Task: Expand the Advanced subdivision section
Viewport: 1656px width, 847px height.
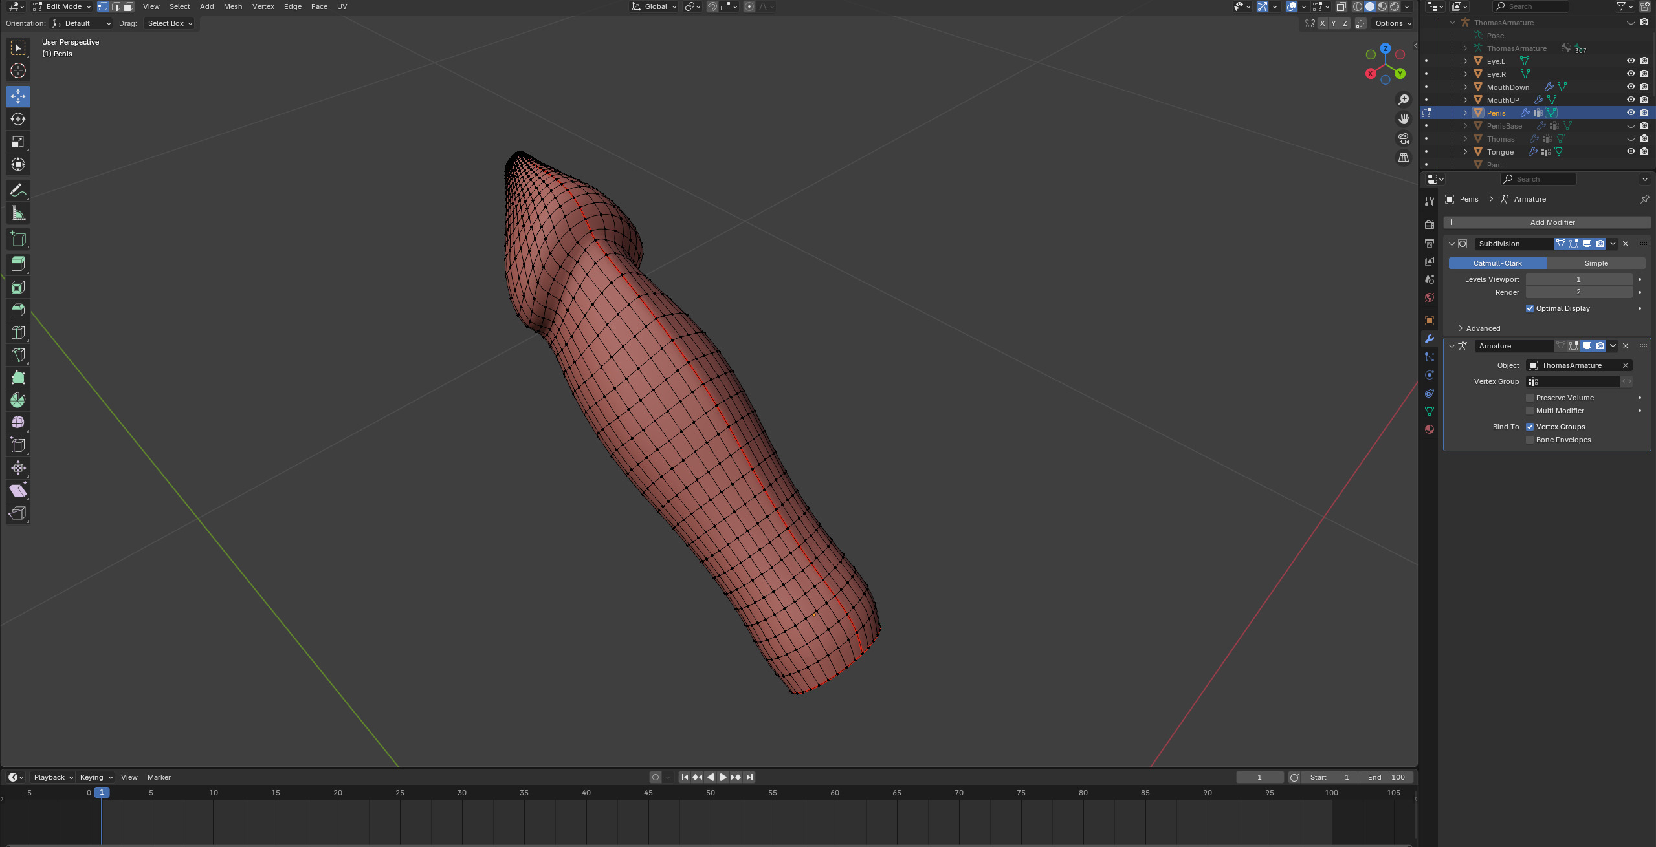Action: (x=1482, y=328)
